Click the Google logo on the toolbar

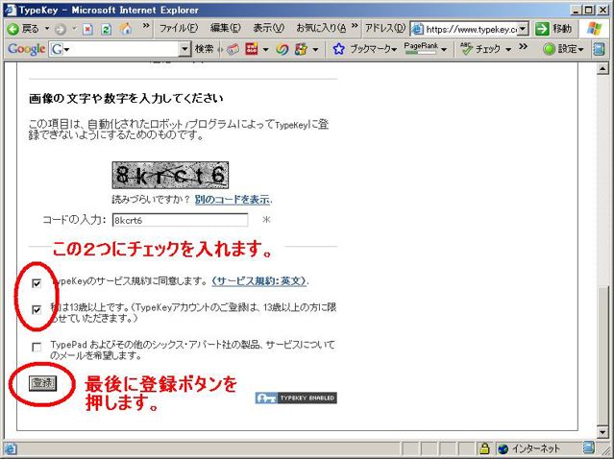26,49
